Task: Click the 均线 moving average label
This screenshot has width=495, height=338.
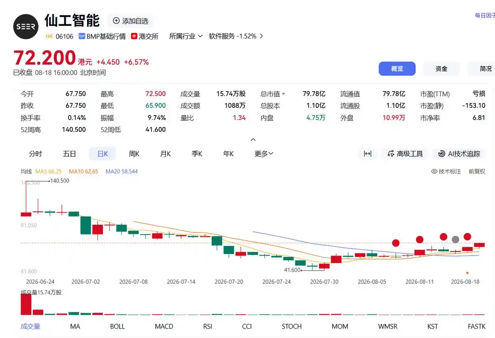Action: pos(26,171)
